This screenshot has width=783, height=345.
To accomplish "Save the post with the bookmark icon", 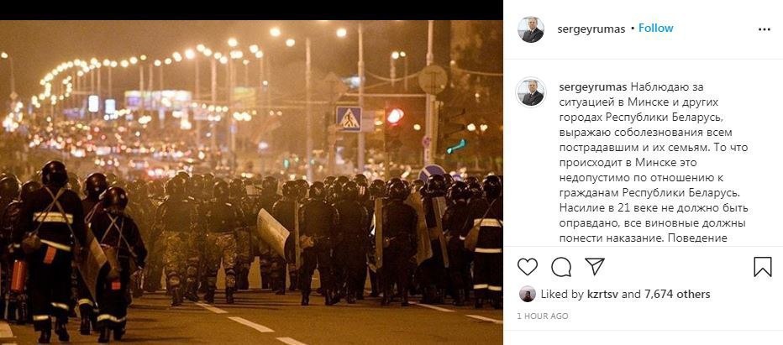I will pos(763,267).
